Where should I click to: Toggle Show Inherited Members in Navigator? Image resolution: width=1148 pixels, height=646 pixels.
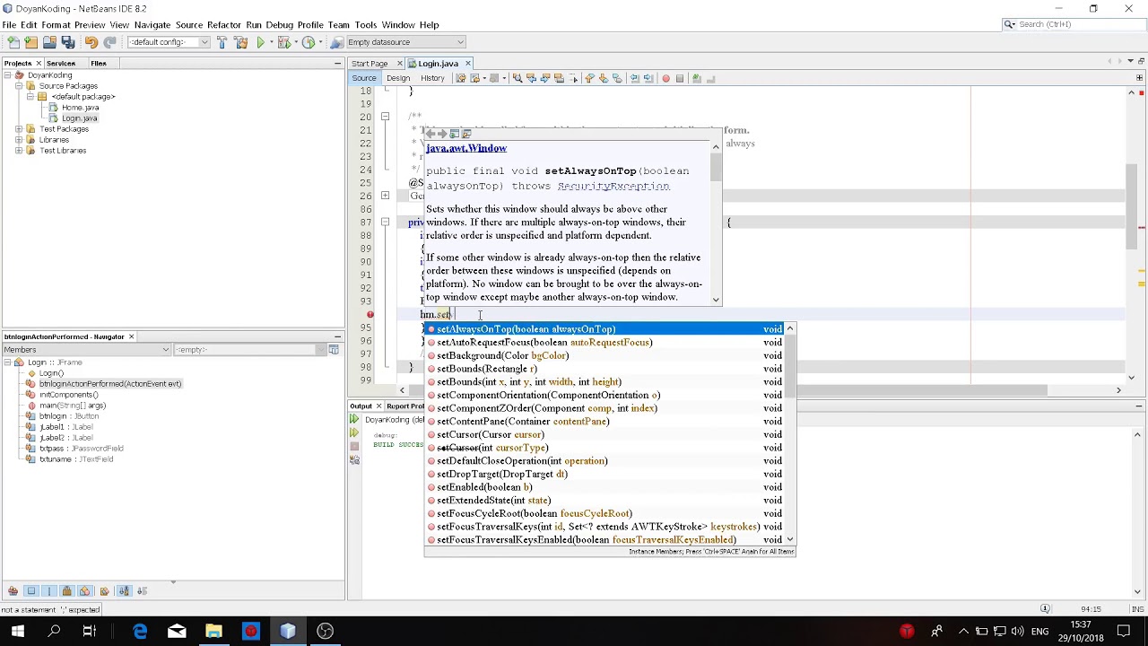(13, 591)
